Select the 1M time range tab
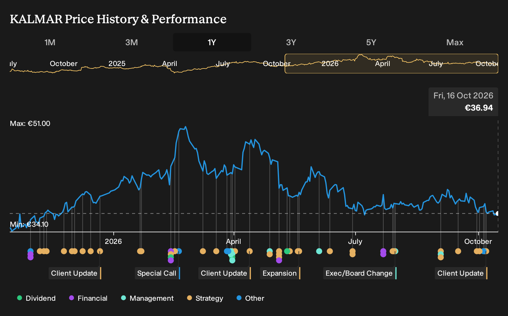This screenshot has height=316, width=508. pyautogui.click(x=50, y=42)
